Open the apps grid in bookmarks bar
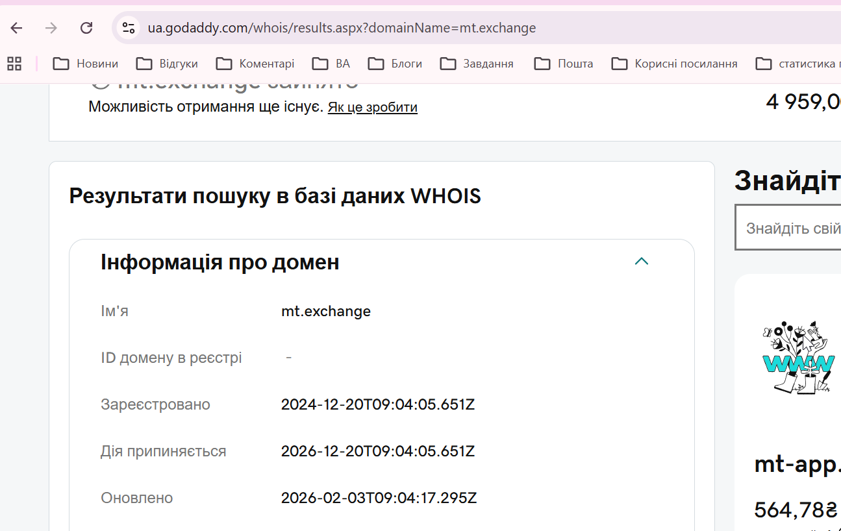 [x=14, y=64]
